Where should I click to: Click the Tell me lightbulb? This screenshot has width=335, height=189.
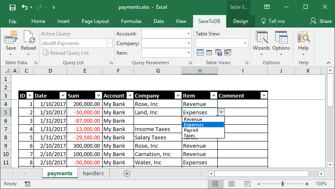[263, 21]
